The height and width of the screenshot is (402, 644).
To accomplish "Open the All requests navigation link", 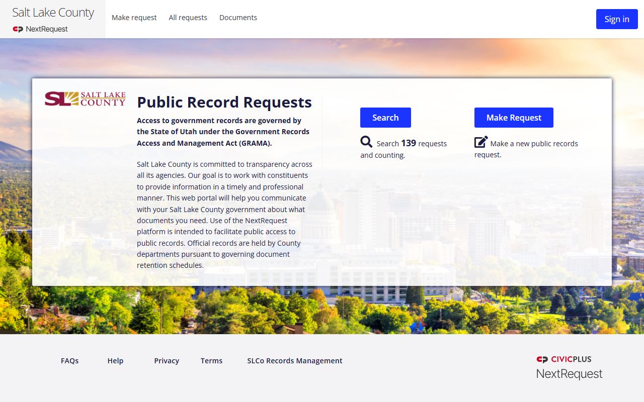I will pos(188,18).
